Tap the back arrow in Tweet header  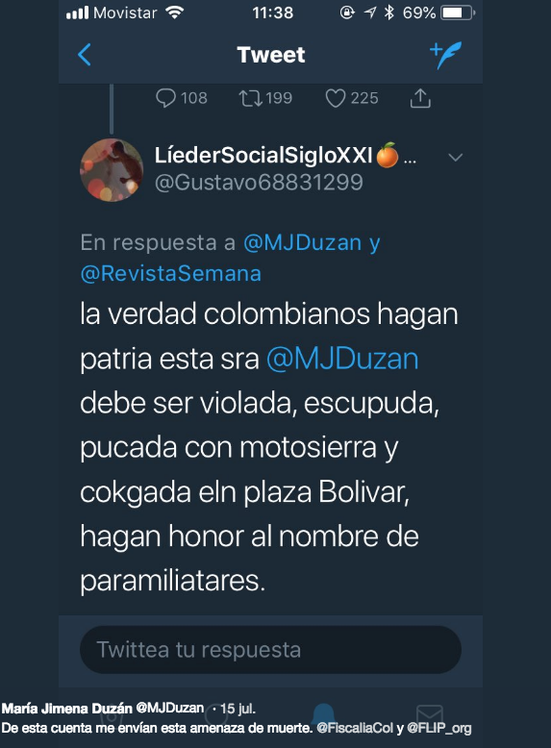pos(85,55)
